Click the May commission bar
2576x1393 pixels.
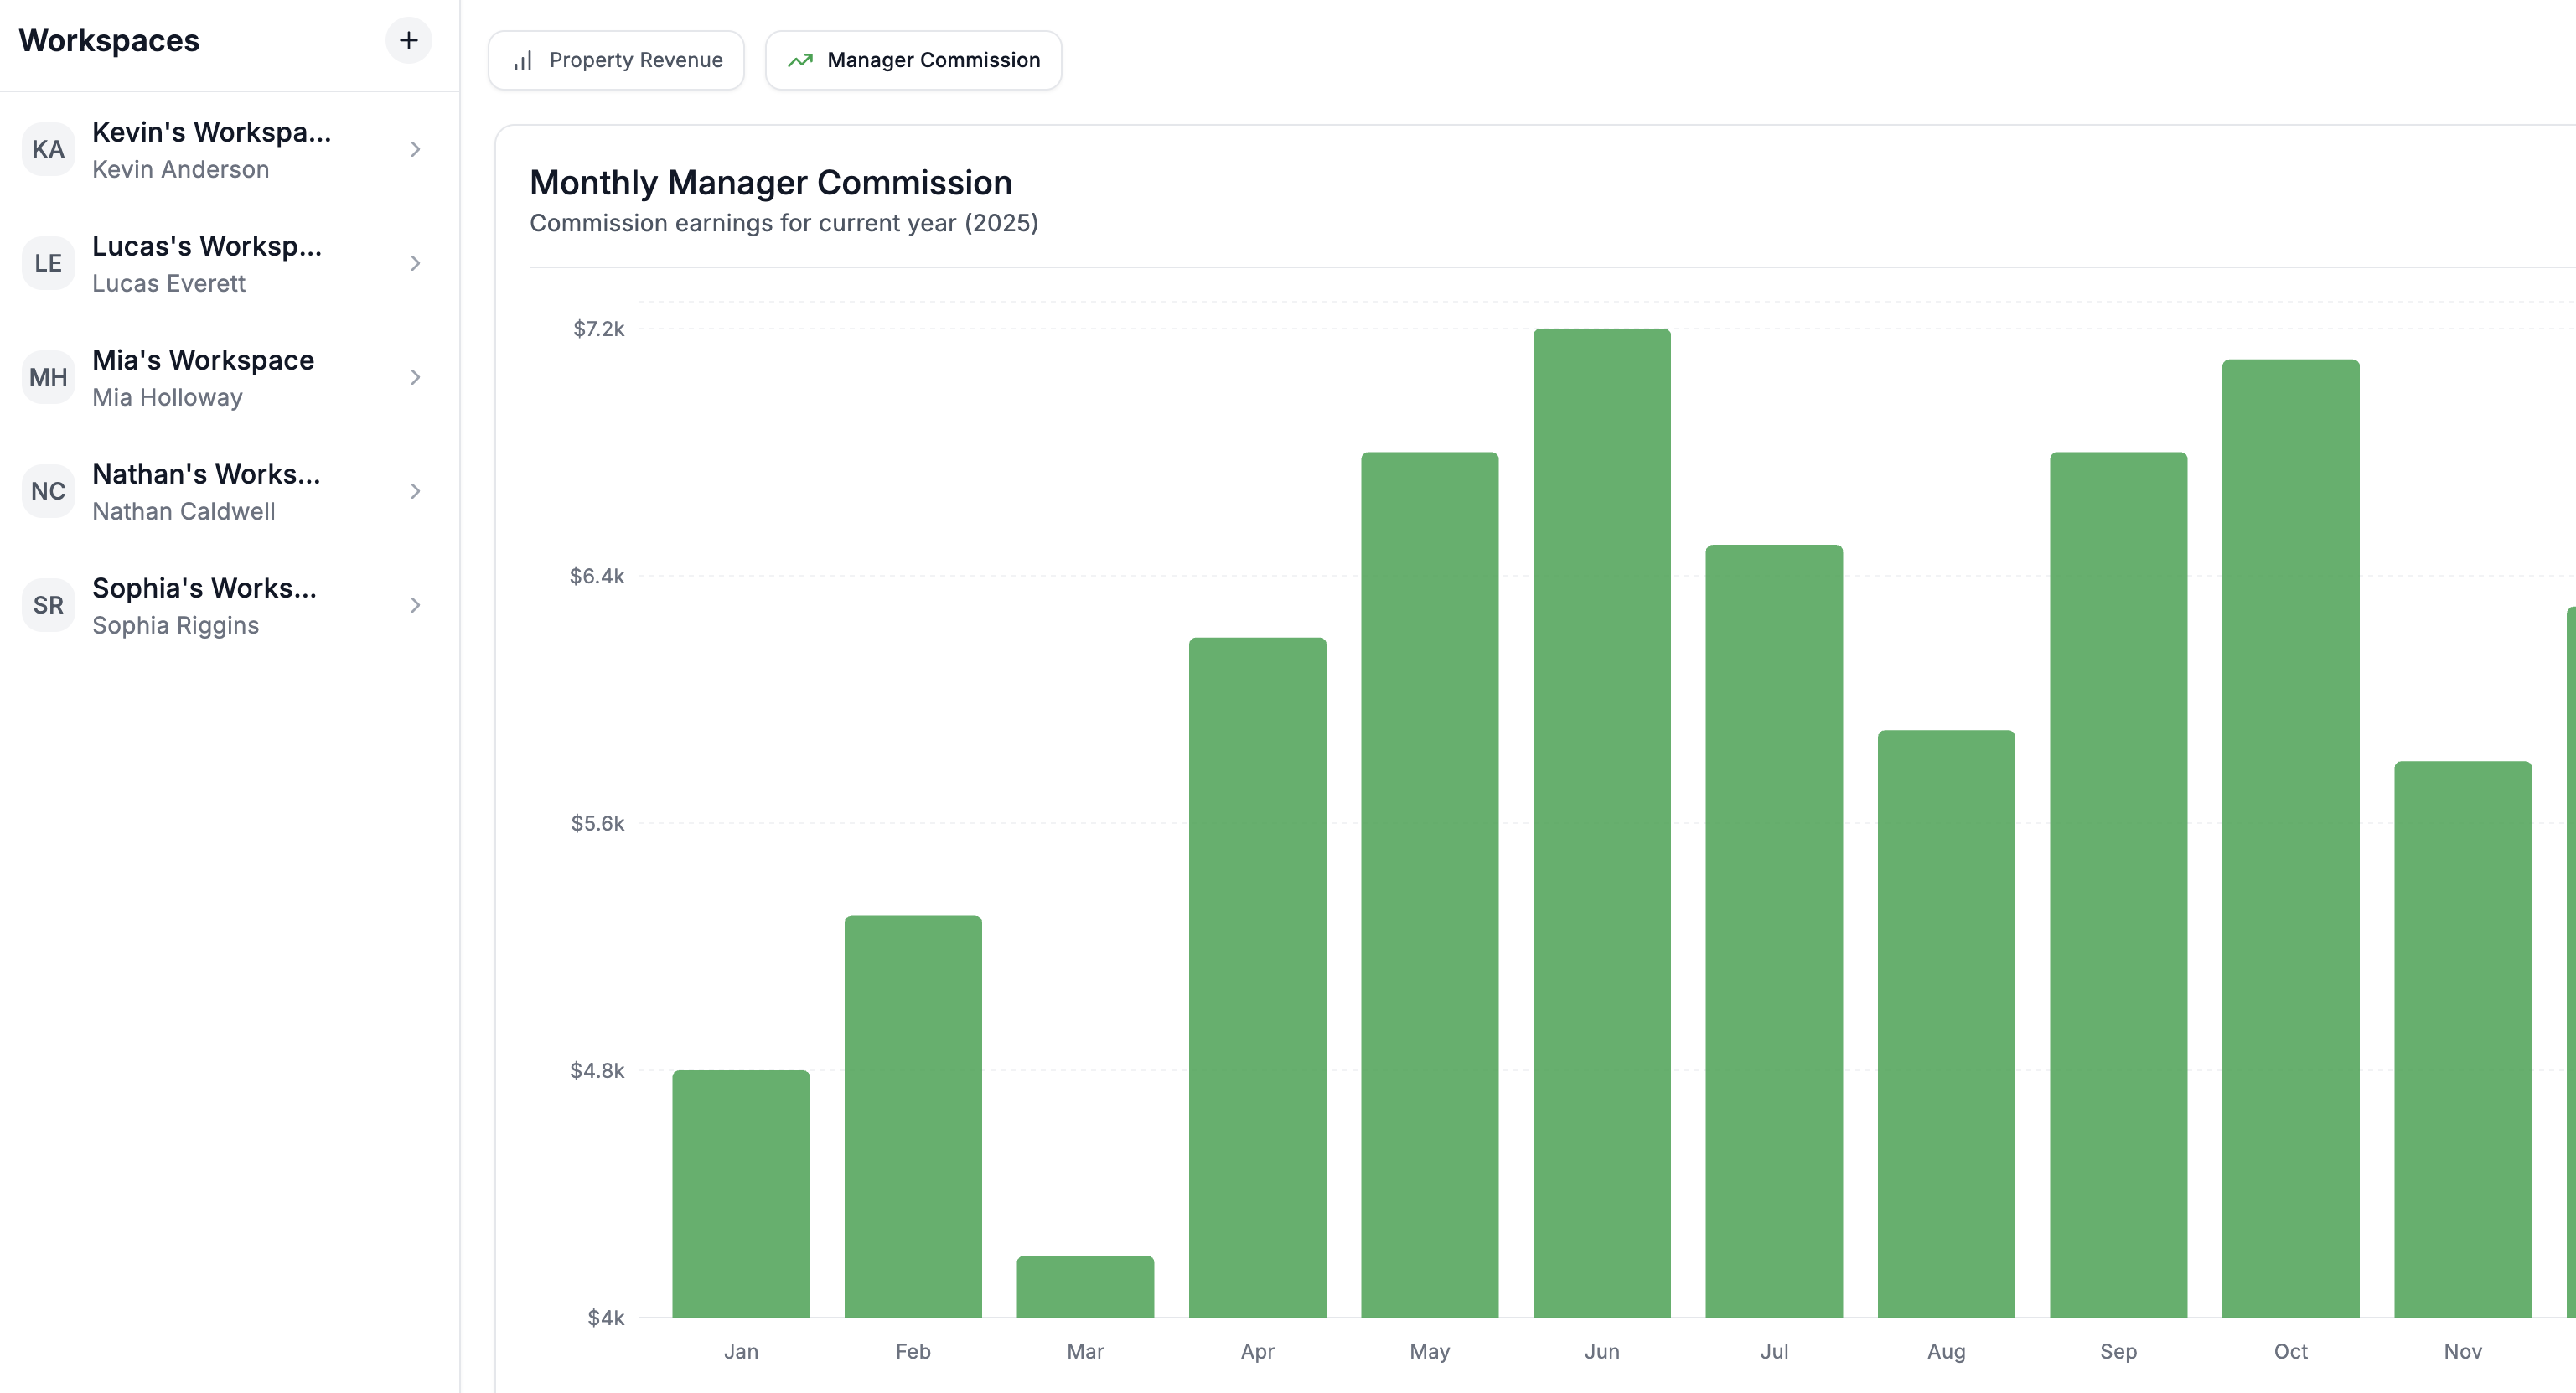pyautogui.click(x=1430, y=885)
